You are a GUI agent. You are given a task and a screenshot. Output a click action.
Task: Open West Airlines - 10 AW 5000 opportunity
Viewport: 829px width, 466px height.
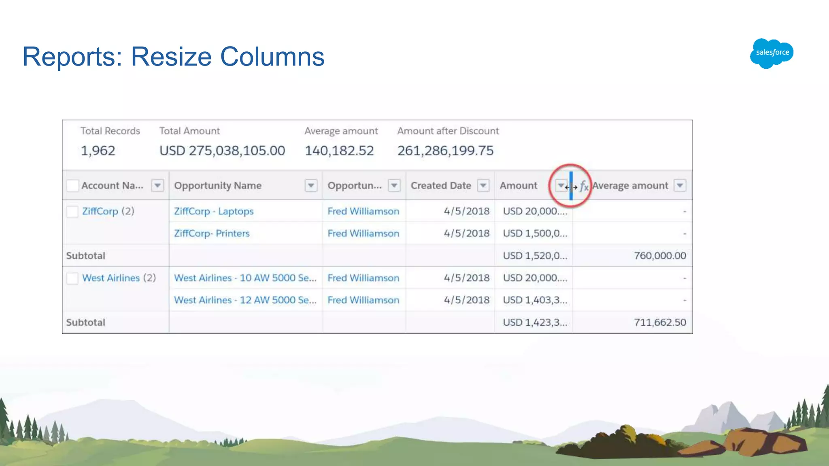pyautogui.click(x=245, y=278)
